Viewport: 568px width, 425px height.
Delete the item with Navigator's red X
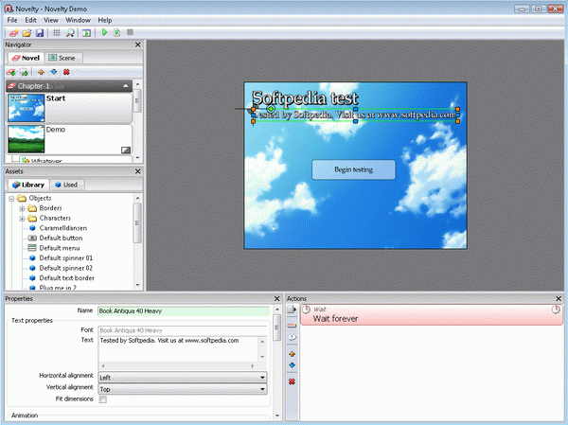click(x=66, y=72)
